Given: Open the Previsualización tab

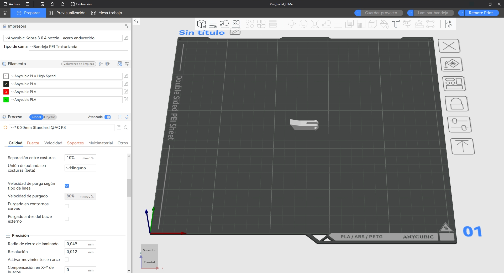Looking at the screenshot, I should point(67,13).
